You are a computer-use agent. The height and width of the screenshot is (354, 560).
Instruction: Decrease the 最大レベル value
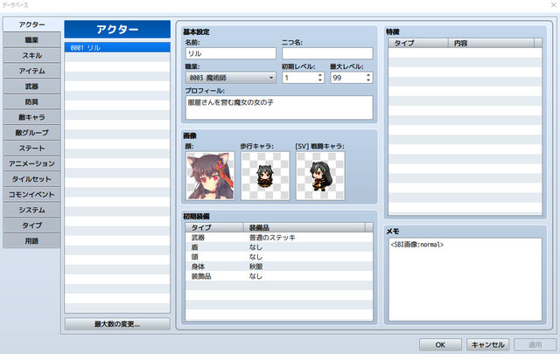pyautogui.click(x=368, y=80)
